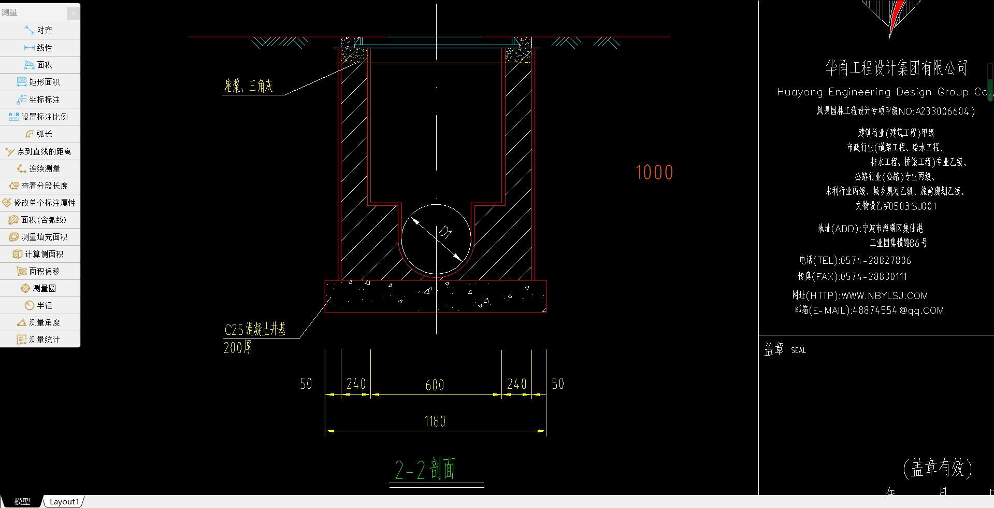The width and height of the screenshot is (994, 508).
Task: Select 计算侧面积 side area calculation tool
Action: click(x=40, y=254)
